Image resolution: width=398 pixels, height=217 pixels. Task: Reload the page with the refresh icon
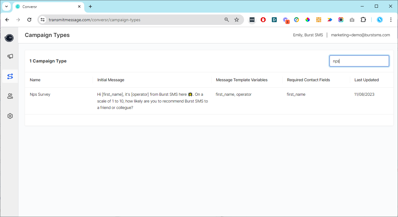tap(29, 20)
